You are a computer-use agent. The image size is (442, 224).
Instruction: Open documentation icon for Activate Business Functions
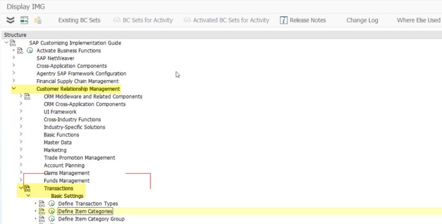(20, 50)
